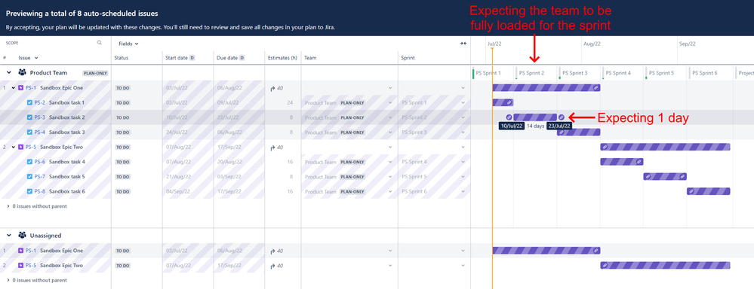Click the PS-2 task type icon

(x=30, y=102)
